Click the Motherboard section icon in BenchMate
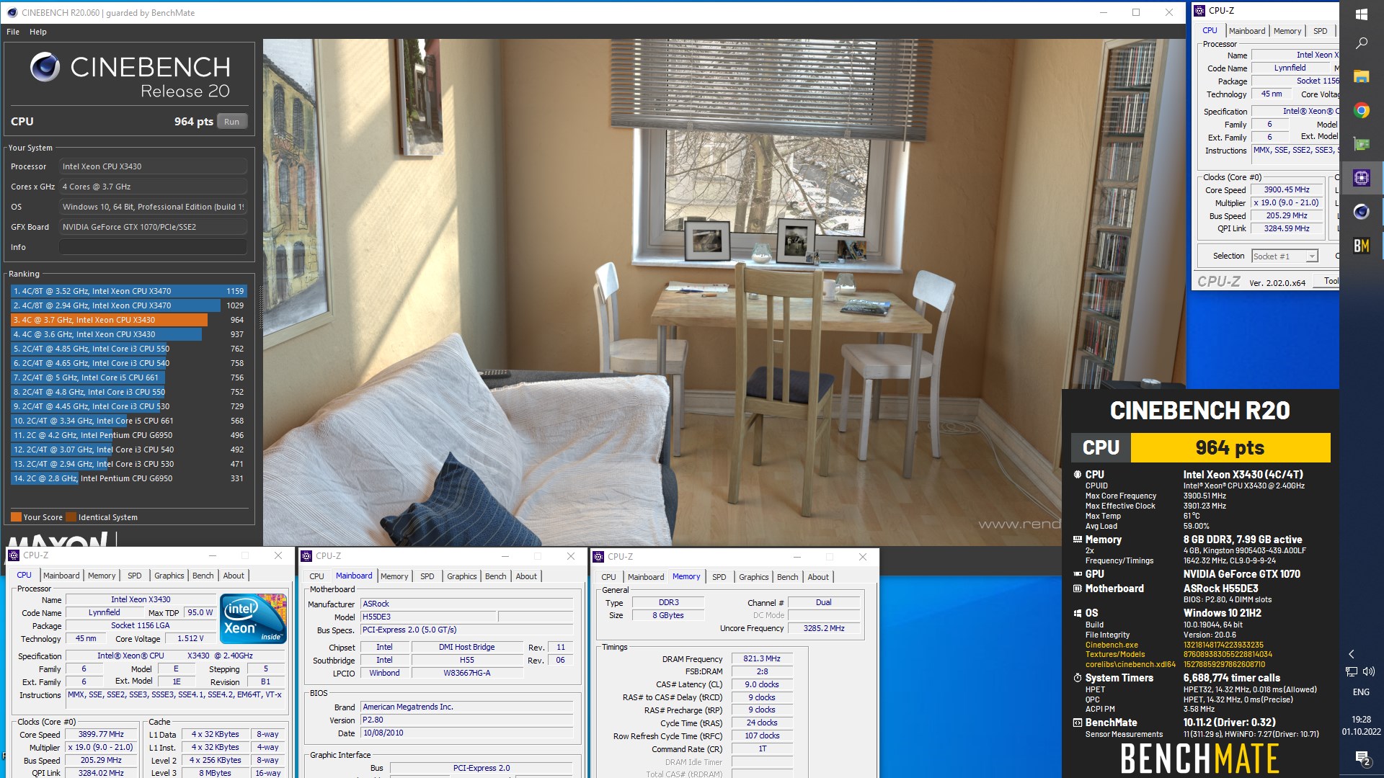1384x778 pixels. [1078, 589]
